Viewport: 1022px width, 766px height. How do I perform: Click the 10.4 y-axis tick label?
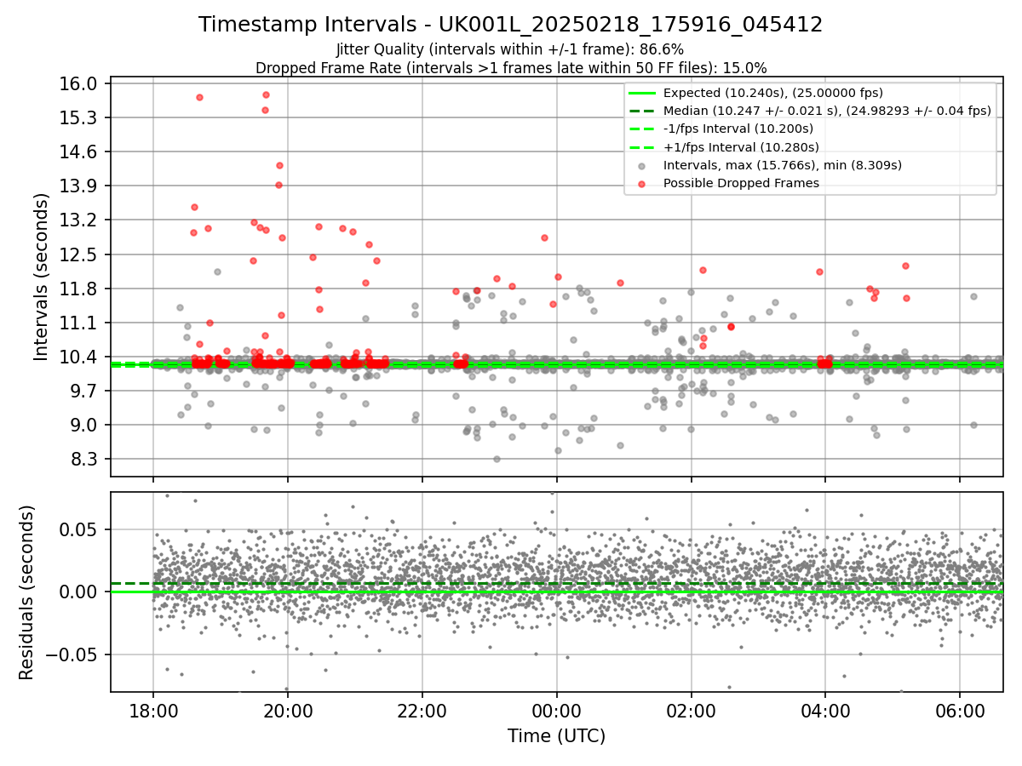point(80,357)
